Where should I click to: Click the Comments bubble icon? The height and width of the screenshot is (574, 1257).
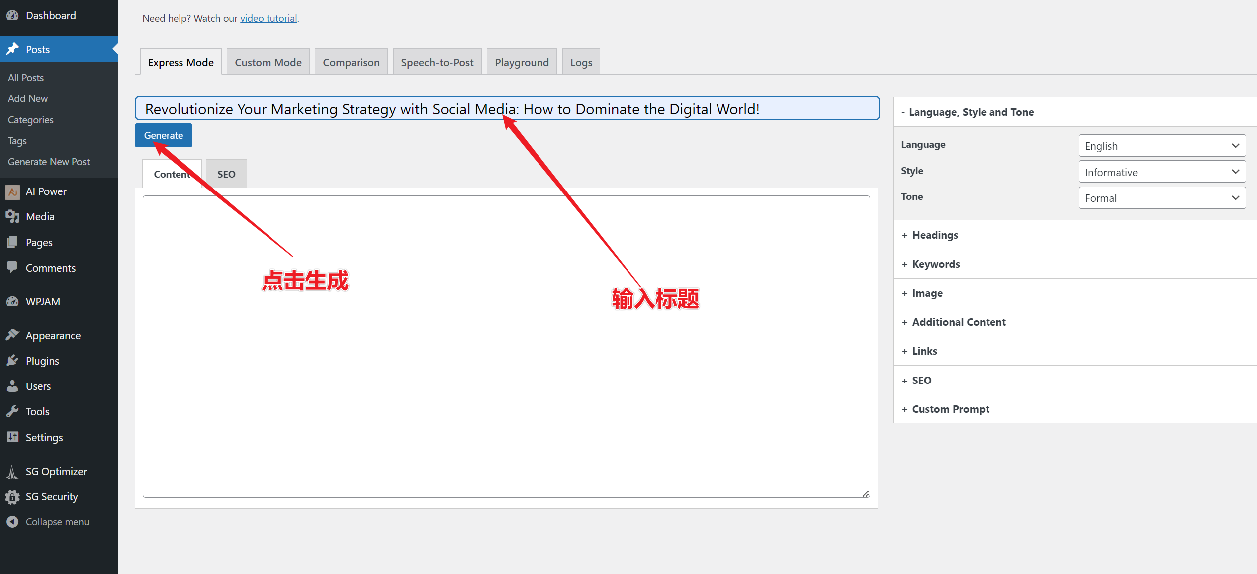point(12,267)
